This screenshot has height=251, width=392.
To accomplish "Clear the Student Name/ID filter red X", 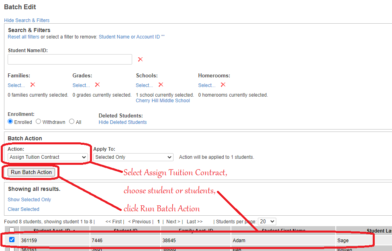I will (x=140, y=59).
